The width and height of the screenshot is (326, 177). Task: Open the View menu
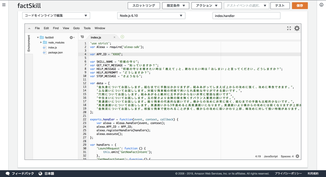pyautogui.click(x=66, y=28)
